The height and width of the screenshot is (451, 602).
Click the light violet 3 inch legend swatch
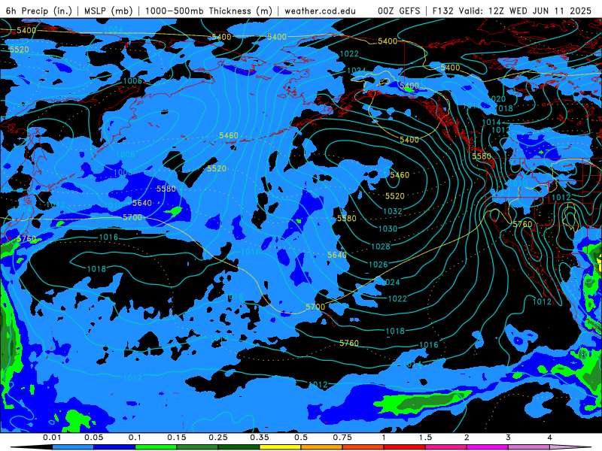coord(529,447)
